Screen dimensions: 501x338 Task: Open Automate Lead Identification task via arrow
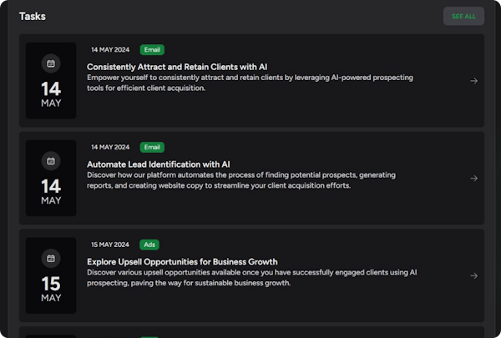(x=473, y=178)
